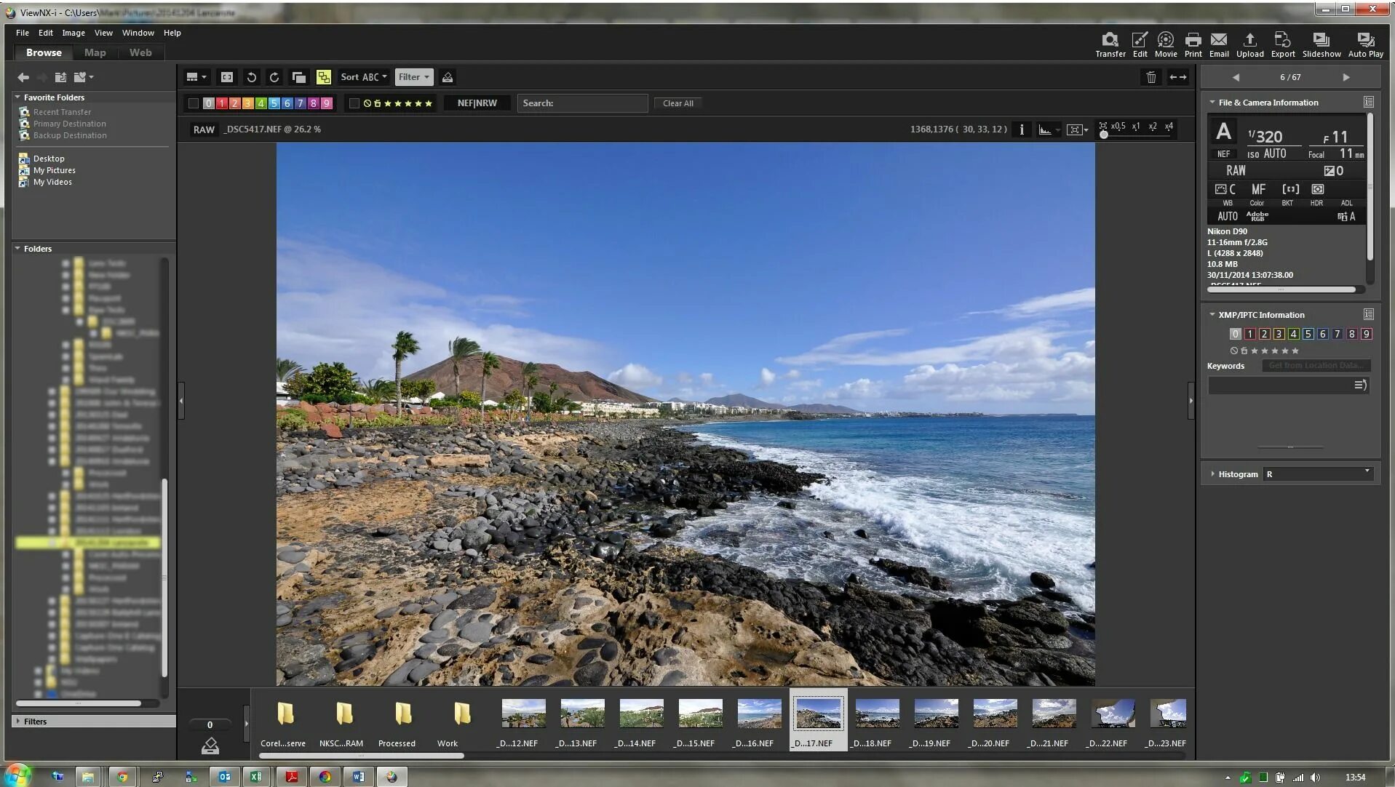Enable the label filter checkbox
The width and height of the screenshot is (1395, 787).
click(x=193, y=103)
